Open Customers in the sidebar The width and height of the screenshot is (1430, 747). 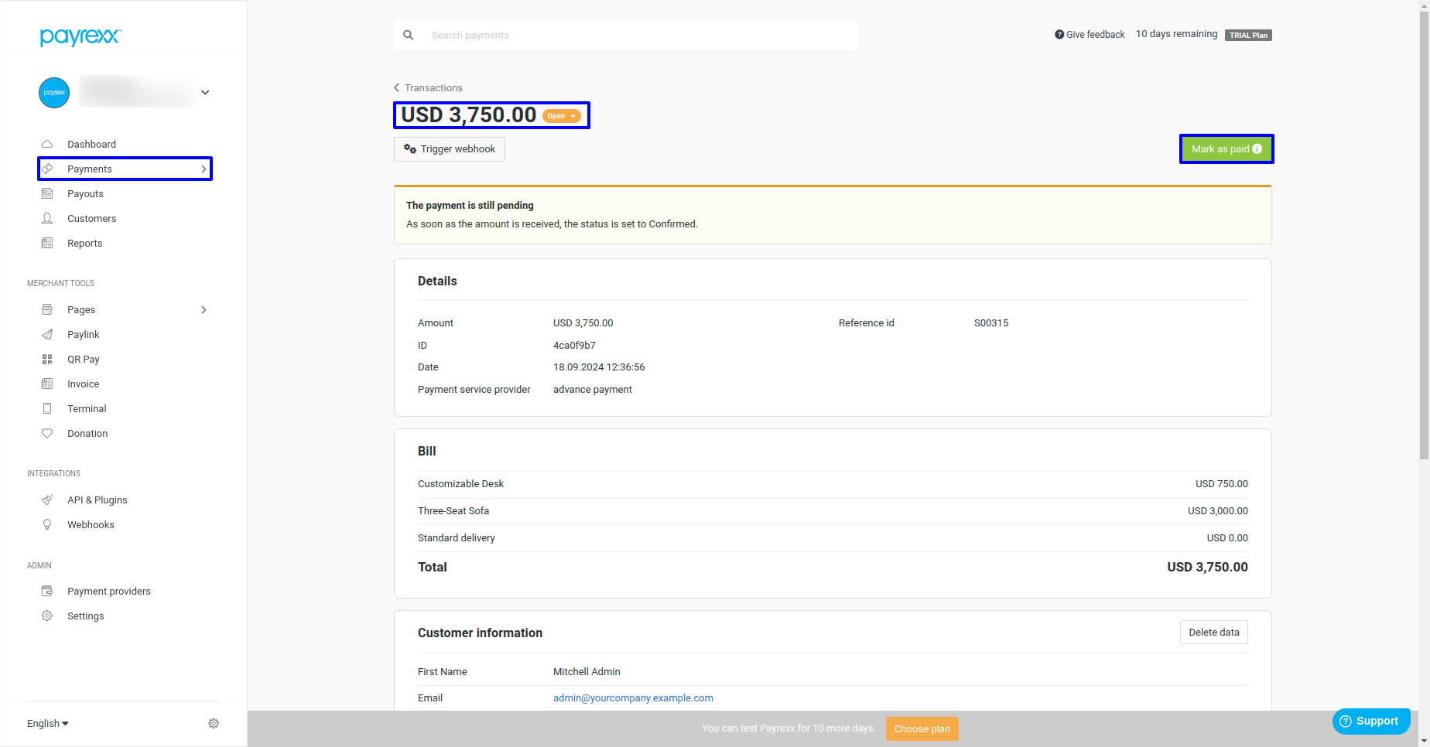click(x=91, y=219)
